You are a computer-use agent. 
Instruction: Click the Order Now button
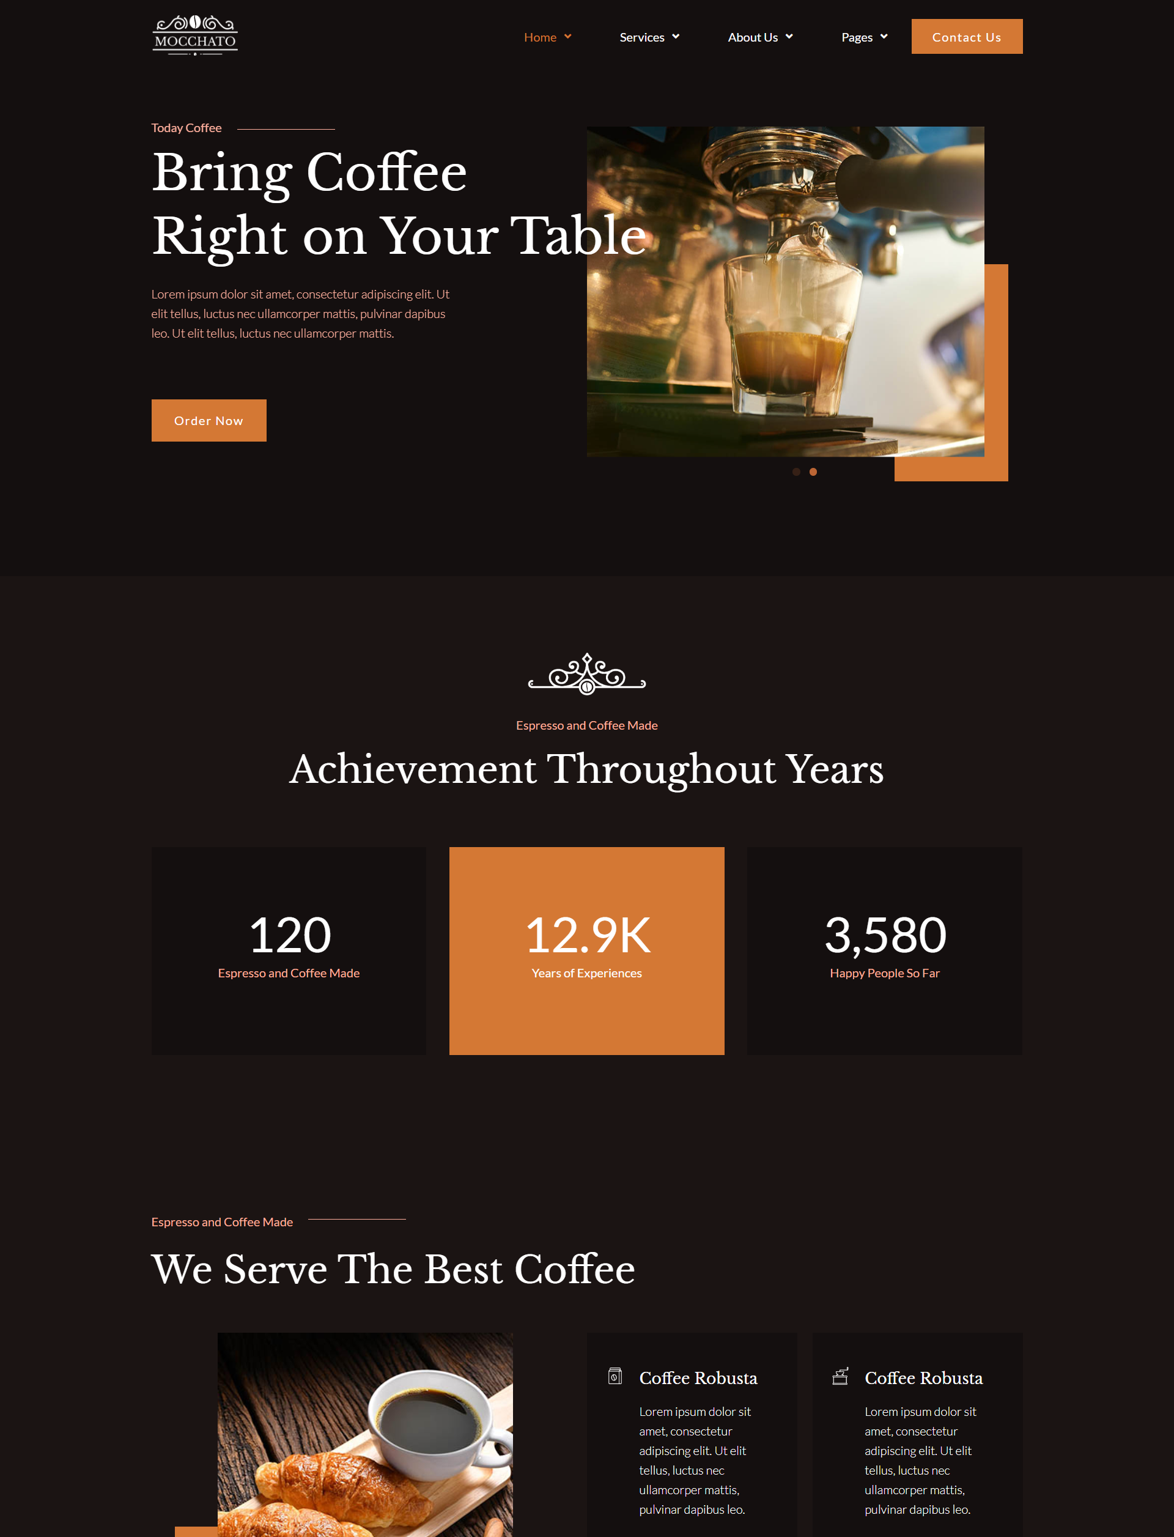click(x=209, y=421)
